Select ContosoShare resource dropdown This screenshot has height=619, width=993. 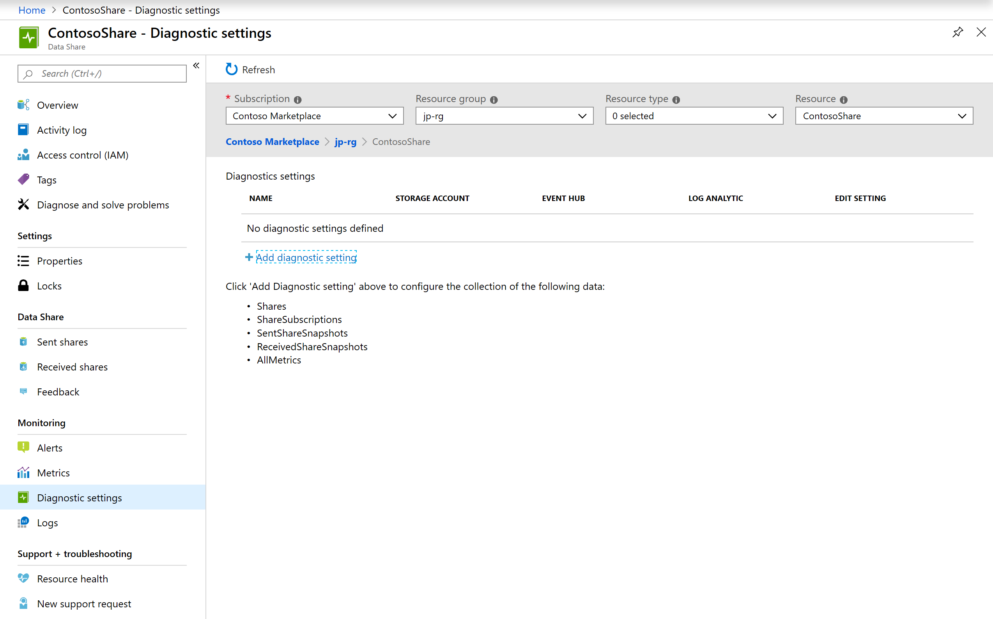point(882,116)
